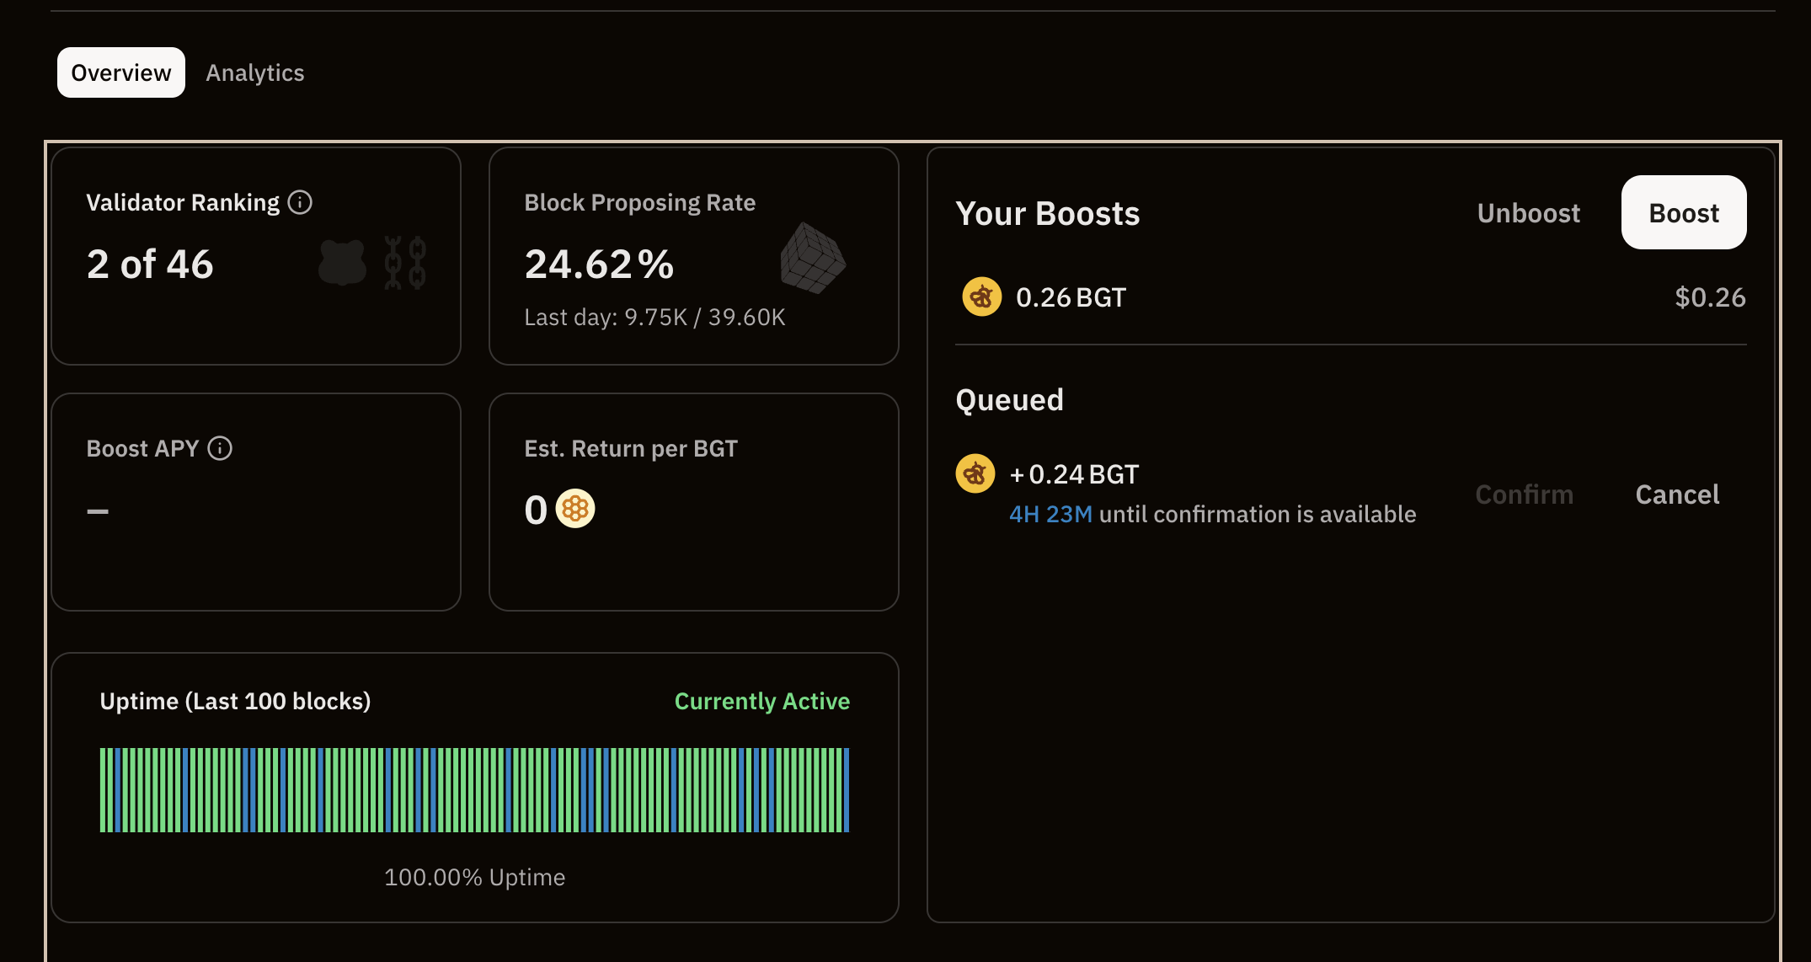Click the cube graphic in Block Proposing Rate

812,258
